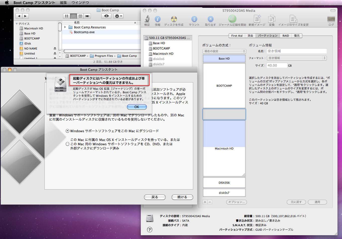The height and width of the screenshot is (239, 342).
Task: Open iDisk in Finder sidebar
Action: (28, 43)
